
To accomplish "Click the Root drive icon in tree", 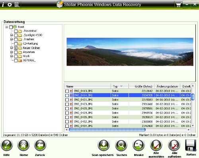I will 15,27.
